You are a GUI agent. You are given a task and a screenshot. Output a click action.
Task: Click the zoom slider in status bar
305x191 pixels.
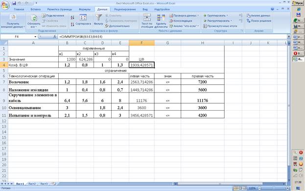point(273,188)
